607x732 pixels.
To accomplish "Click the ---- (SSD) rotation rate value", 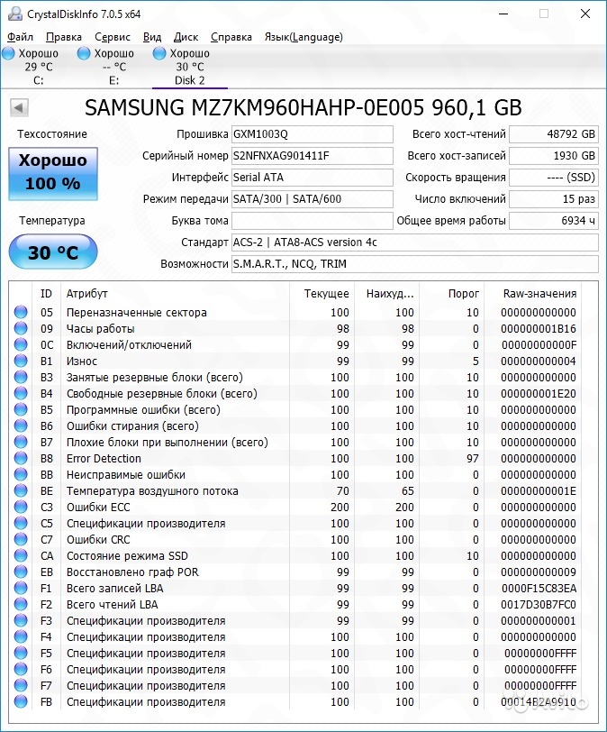I will (553, 178).
